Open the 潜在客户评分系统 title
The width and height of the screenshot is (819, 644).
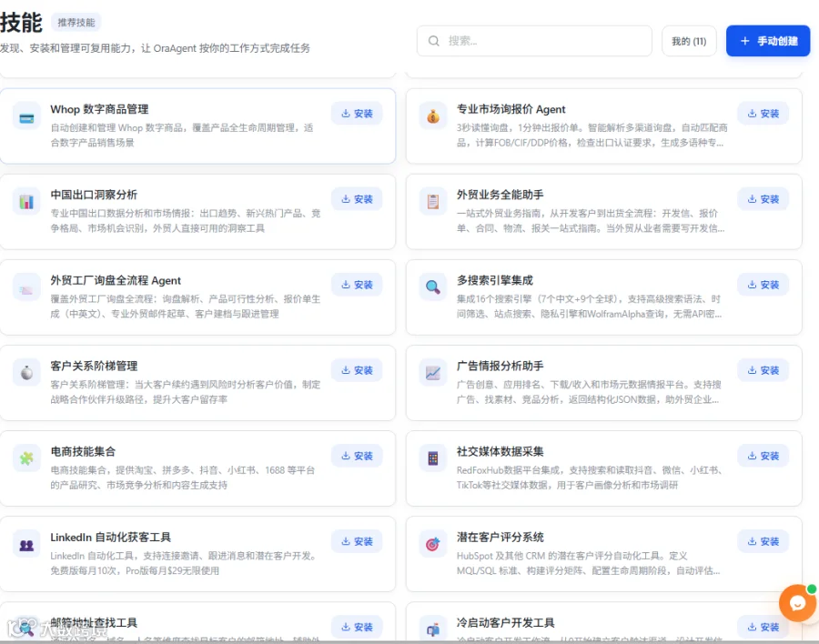500,538
